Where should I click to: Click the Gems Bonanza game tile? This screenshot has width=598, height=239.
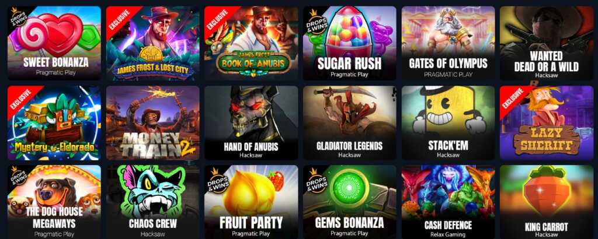tap(350, 202)
